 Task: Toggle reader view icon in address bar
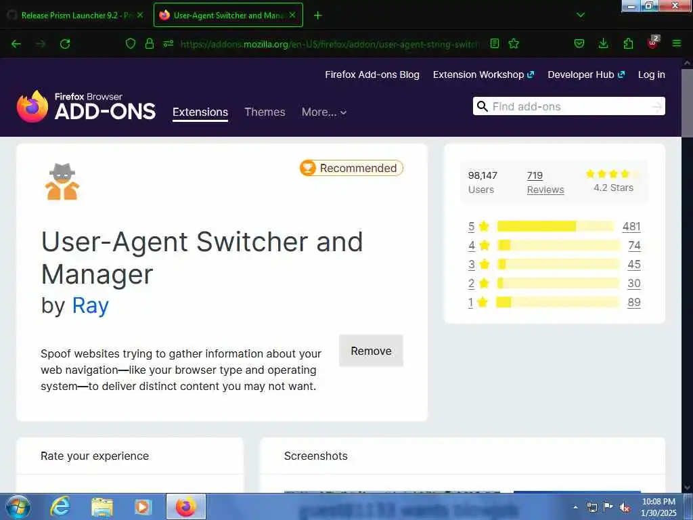click(495, 43)
